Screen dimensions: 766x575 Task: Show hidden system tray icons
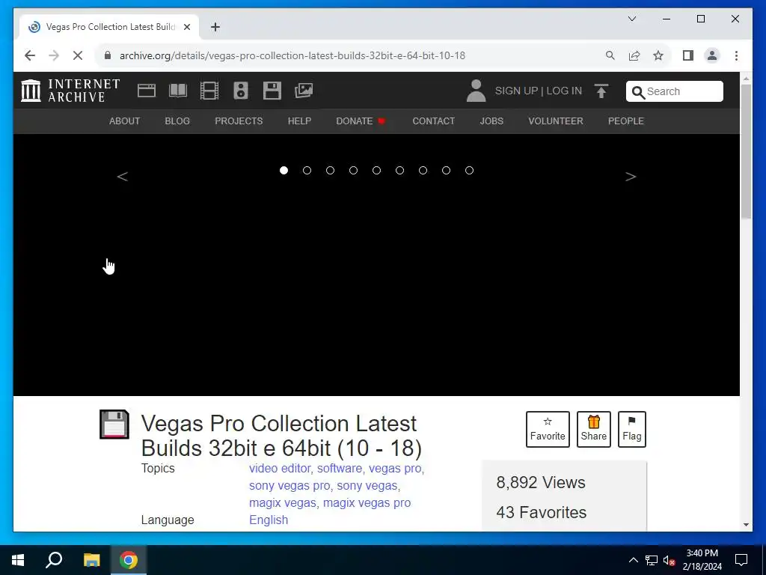coord(633,560)
